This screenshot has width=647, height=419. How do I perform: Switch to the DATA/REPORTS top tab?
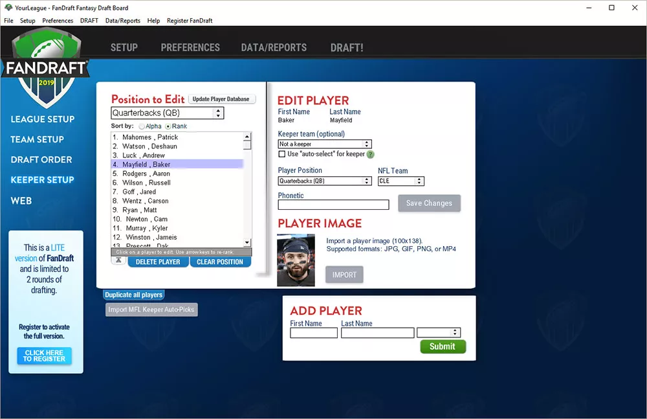click(274, 47)
